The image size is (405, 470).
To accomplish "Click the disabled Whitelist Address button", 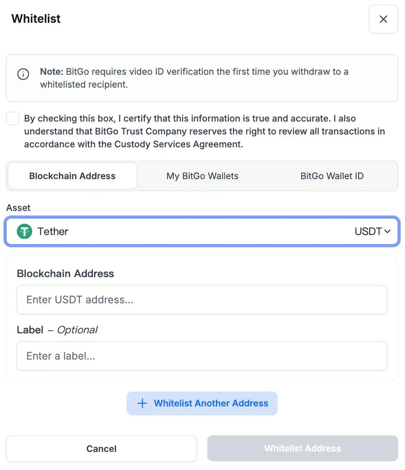I will pyautogui.click(x=302, y=448).
